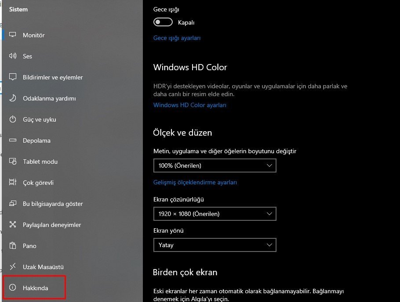Viewport: 400px width, 302px height.
Task: Click the Ses speaker icon
Action: (12, 56)
